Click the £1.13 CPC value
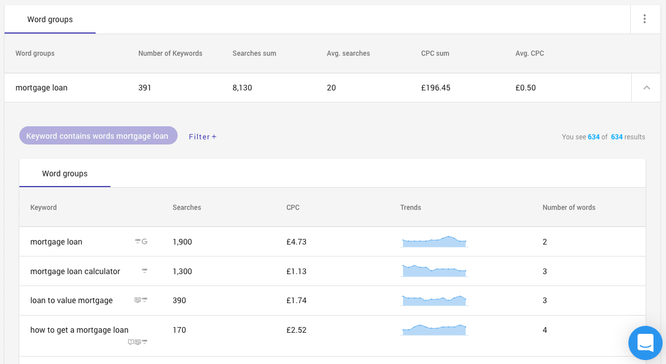The image size is (666, 364). pos(296,271)
